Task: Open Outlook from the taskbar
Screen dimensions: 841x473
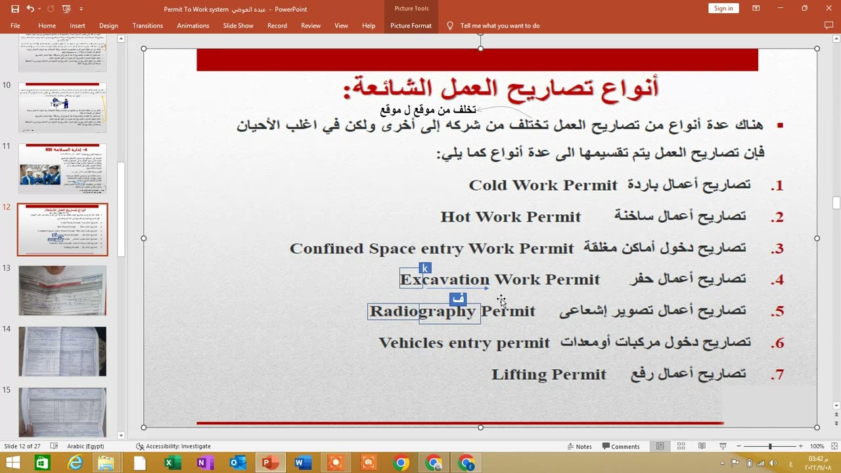Action: [x=237, y=463]
